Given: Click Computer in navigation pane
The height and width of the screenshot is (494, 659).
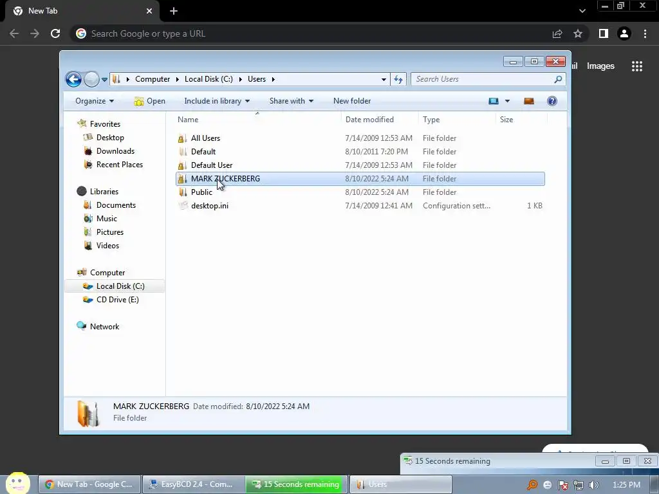Looking at the screenshot, I should coord(107,273).
